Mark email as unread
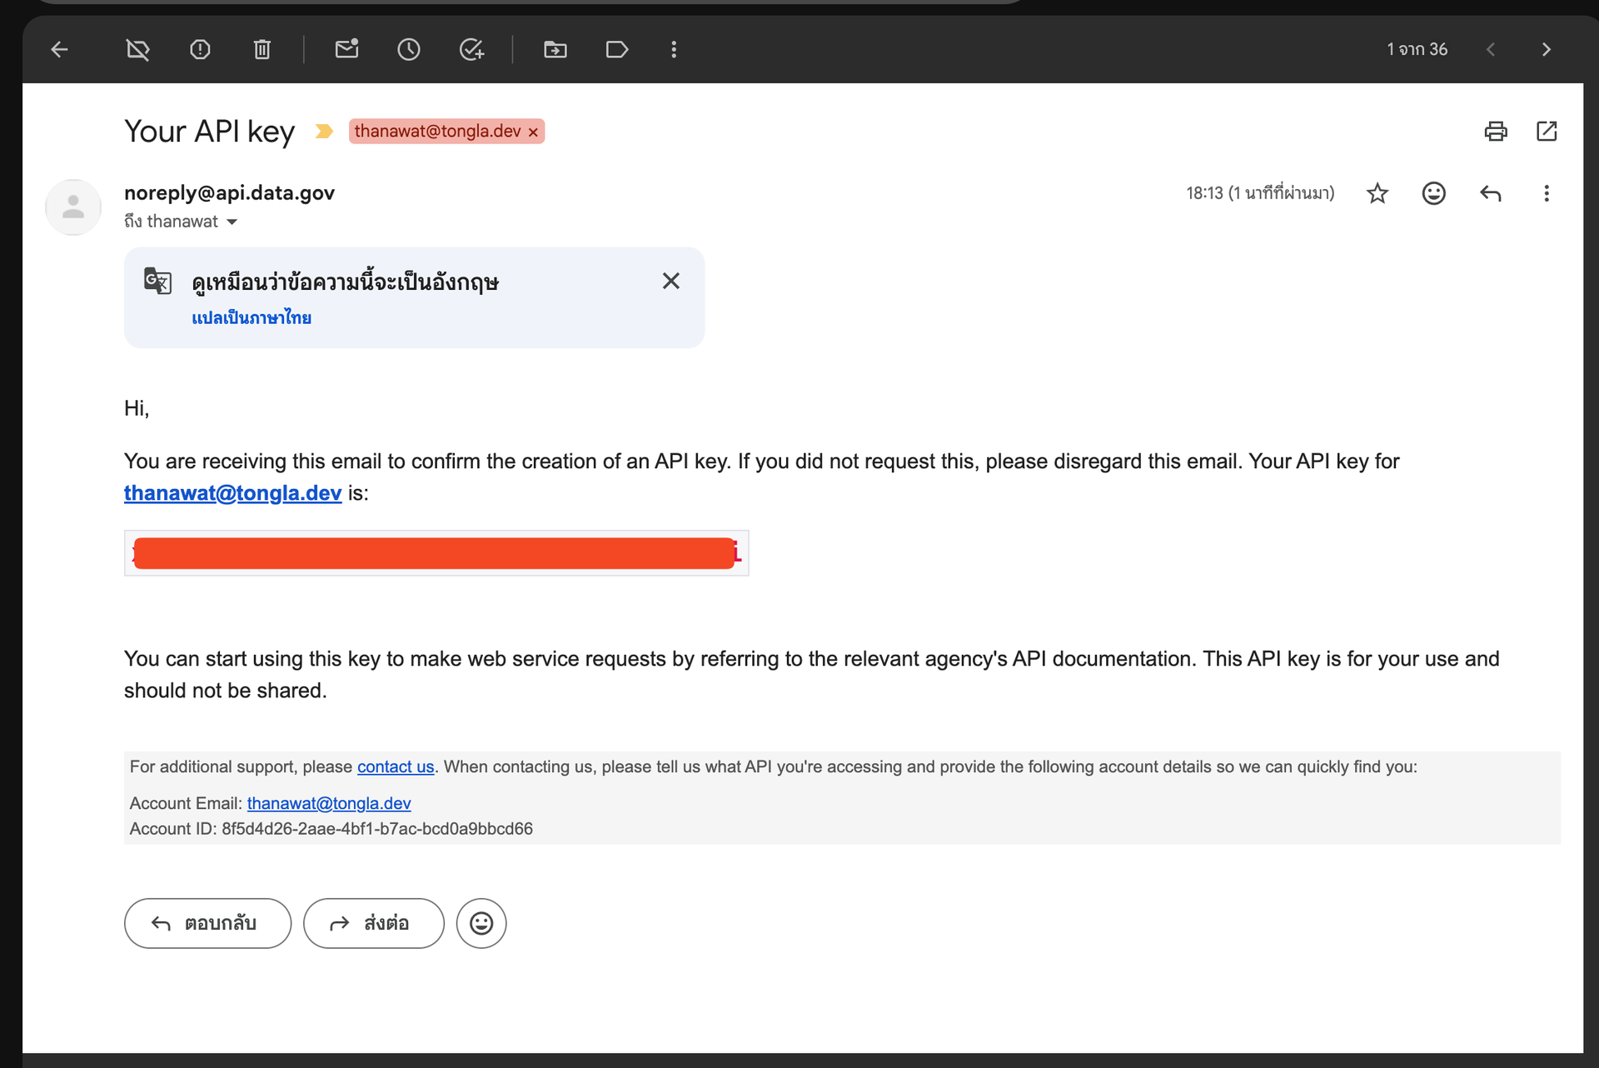The image size is (1599, 1068). coord(346,50)
